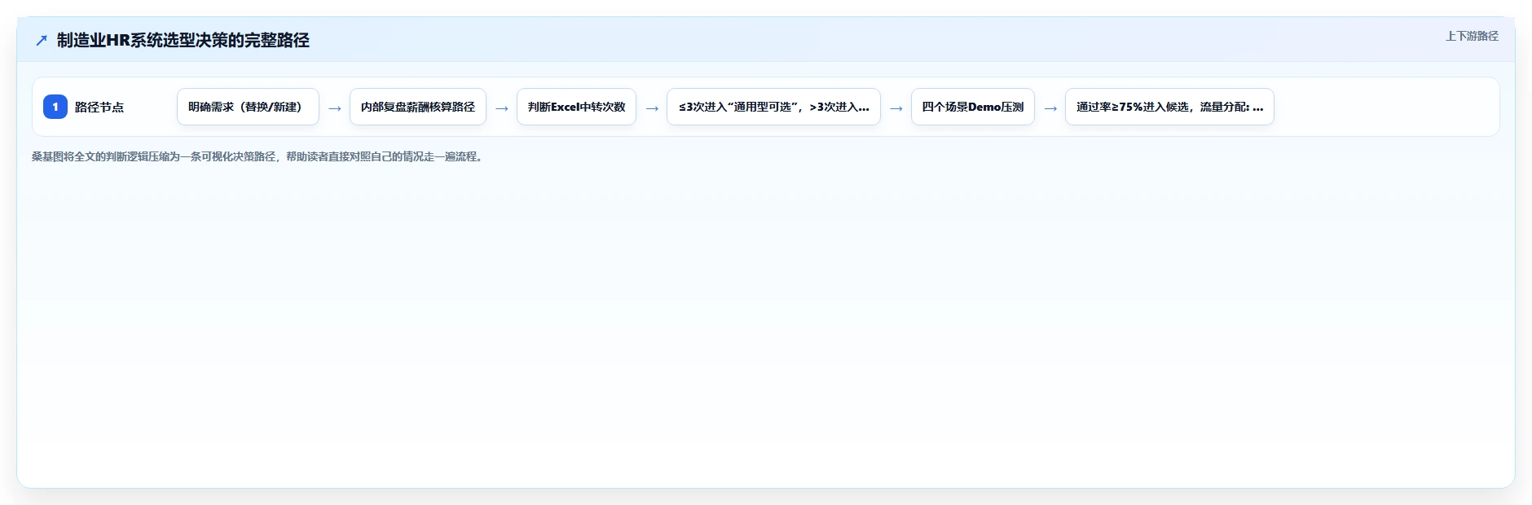Select the ≤3次进入"通用型可选" node
Image resolution: width=1532 pixels, height=505 pixels.
[x=773, y=107]
